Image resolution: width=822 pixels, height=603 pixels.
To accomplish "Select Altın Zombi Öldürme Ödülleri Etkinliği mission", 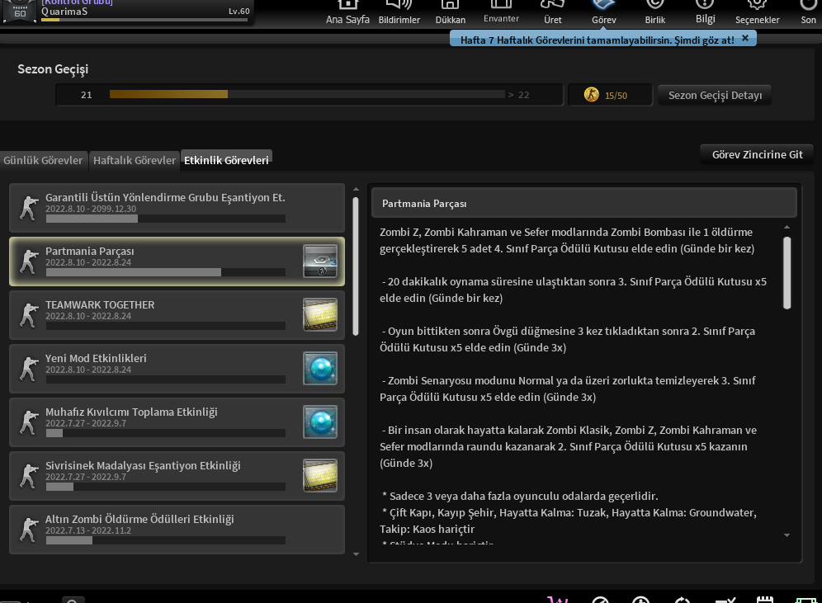I will click(177, 529).
